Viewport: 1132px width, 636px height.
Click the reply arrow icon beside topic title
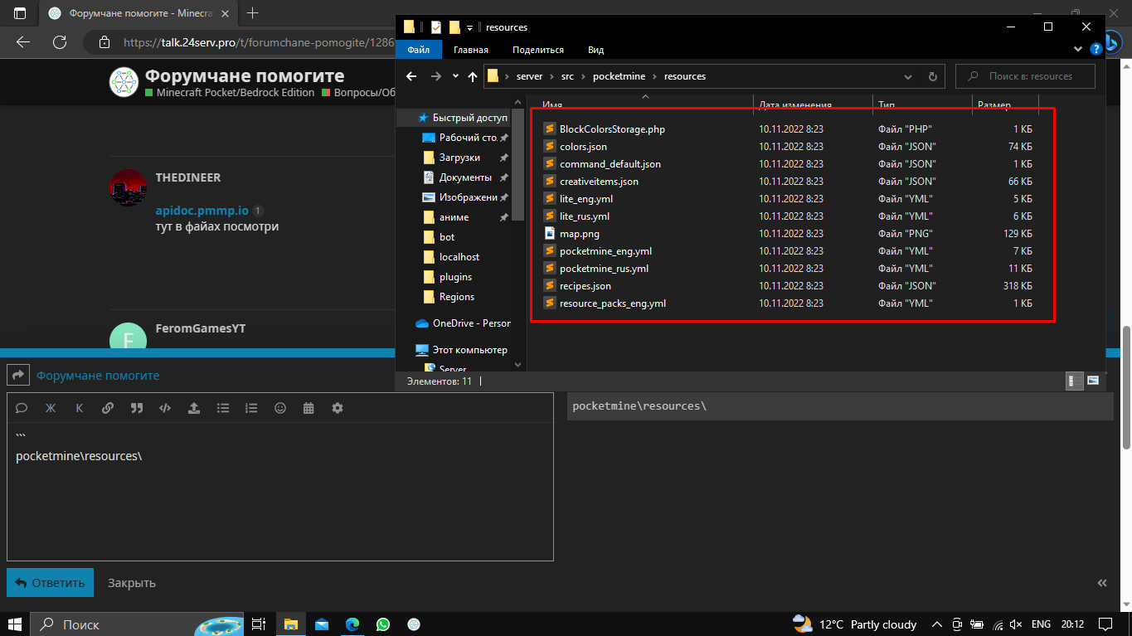[18, 376]
